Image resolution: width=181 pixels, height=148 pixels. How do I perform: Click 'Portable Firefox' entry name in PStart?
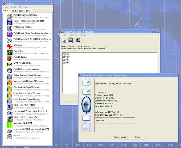click(20, 57)
